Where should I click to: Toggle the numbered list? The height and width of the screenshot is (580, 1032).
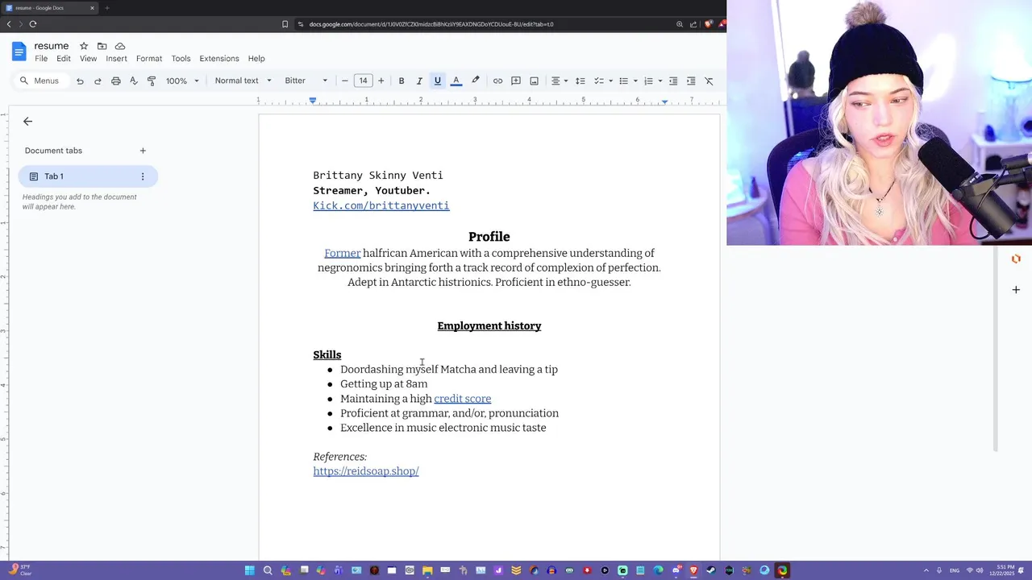tap(648, 81)
